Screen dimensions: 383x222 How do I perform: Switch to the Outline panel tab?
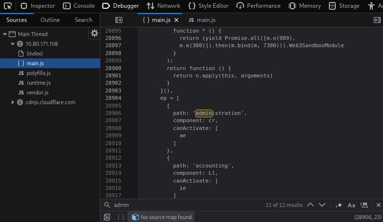50,20
